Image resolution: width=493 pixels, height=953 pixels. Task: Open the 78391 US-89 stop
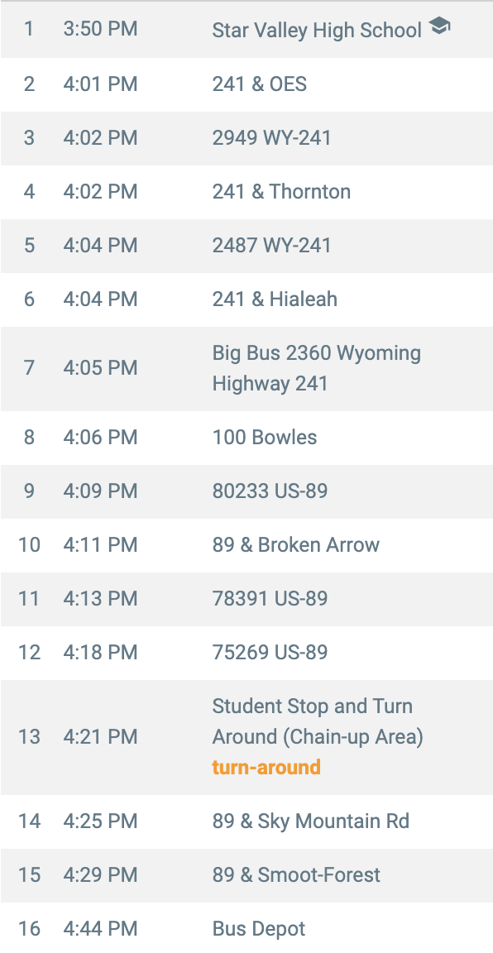point(247,599)
